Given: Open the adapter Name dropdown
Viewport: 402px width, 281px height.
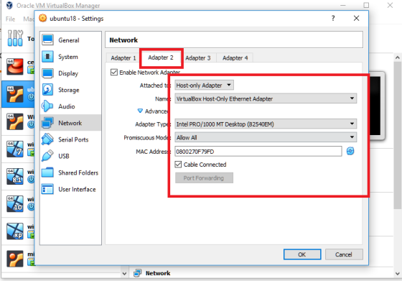Looking at the screenshot, I should [266, 98].
